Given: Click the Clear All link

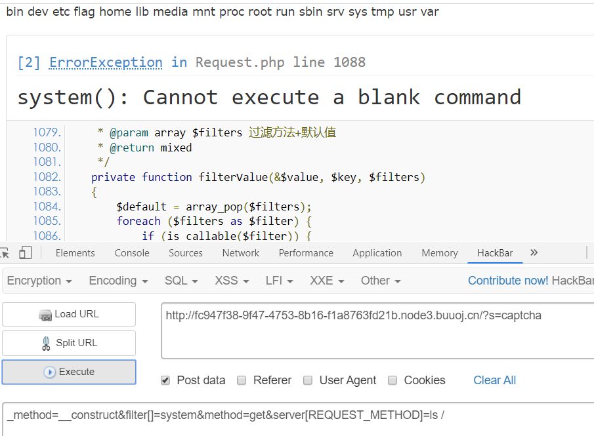Looking at the screenshot, I should (x=494, y=380).
